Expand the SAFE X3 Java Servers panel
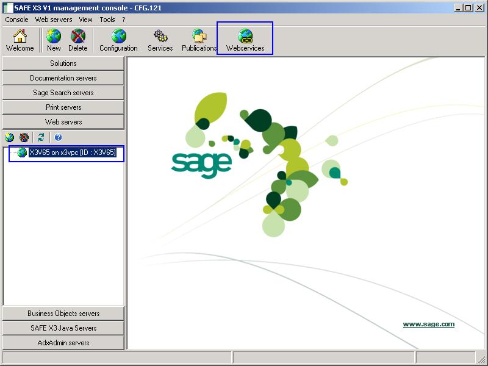 (x=63, y=328)
